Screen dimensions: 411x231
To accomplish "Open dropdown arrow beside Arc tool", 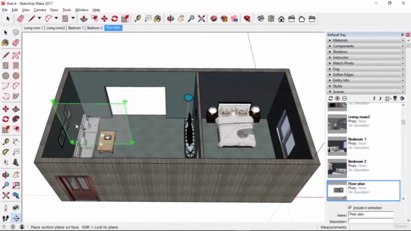I will pyautogui.click(x=56, y=19).
